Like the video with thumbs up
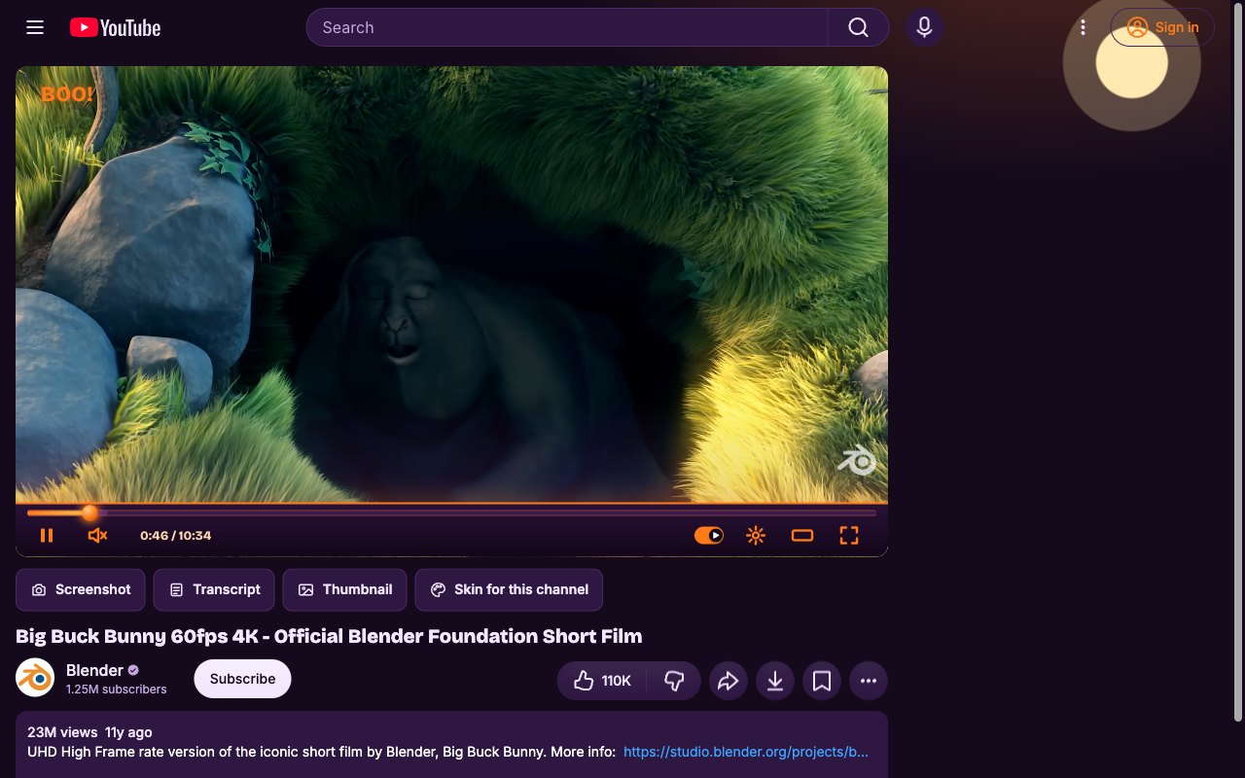Image resolution: width=1245 pixels, height=778 pixels. pyautogui.click(x=603, y=681)
